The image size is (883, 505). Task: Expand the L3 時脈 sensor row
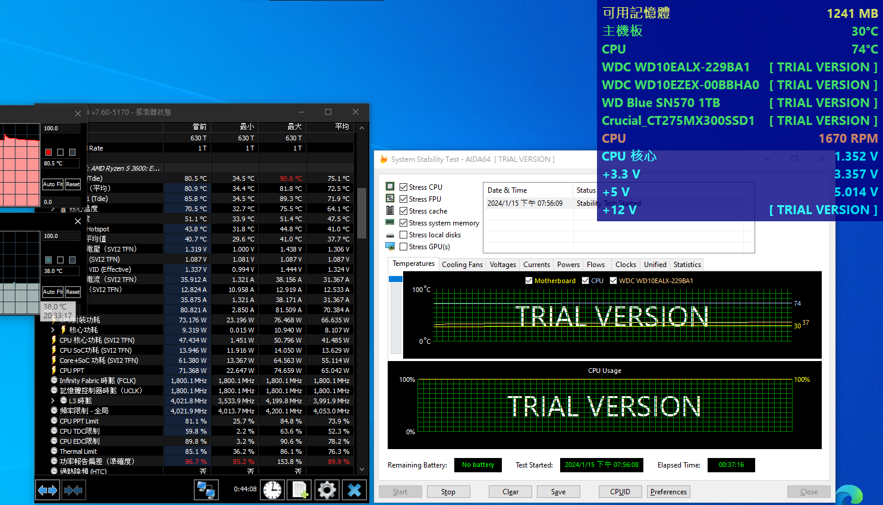(53, 401)
